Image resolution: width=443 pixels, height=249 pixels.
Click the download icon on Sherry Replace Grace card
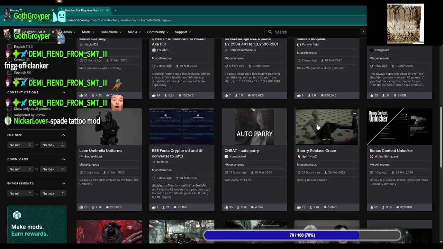click(x=311, y=207)
